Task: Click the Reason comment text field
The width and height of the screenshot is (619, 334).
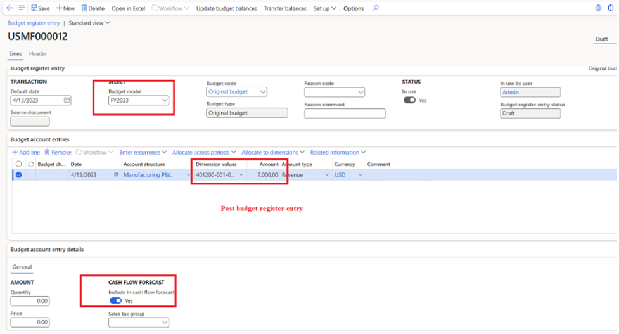Action: (x=345, y=113)
